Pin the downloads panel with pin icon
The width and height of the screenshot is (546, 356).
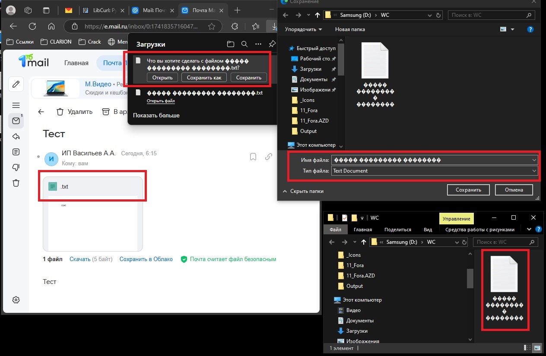tap(272, 44)
